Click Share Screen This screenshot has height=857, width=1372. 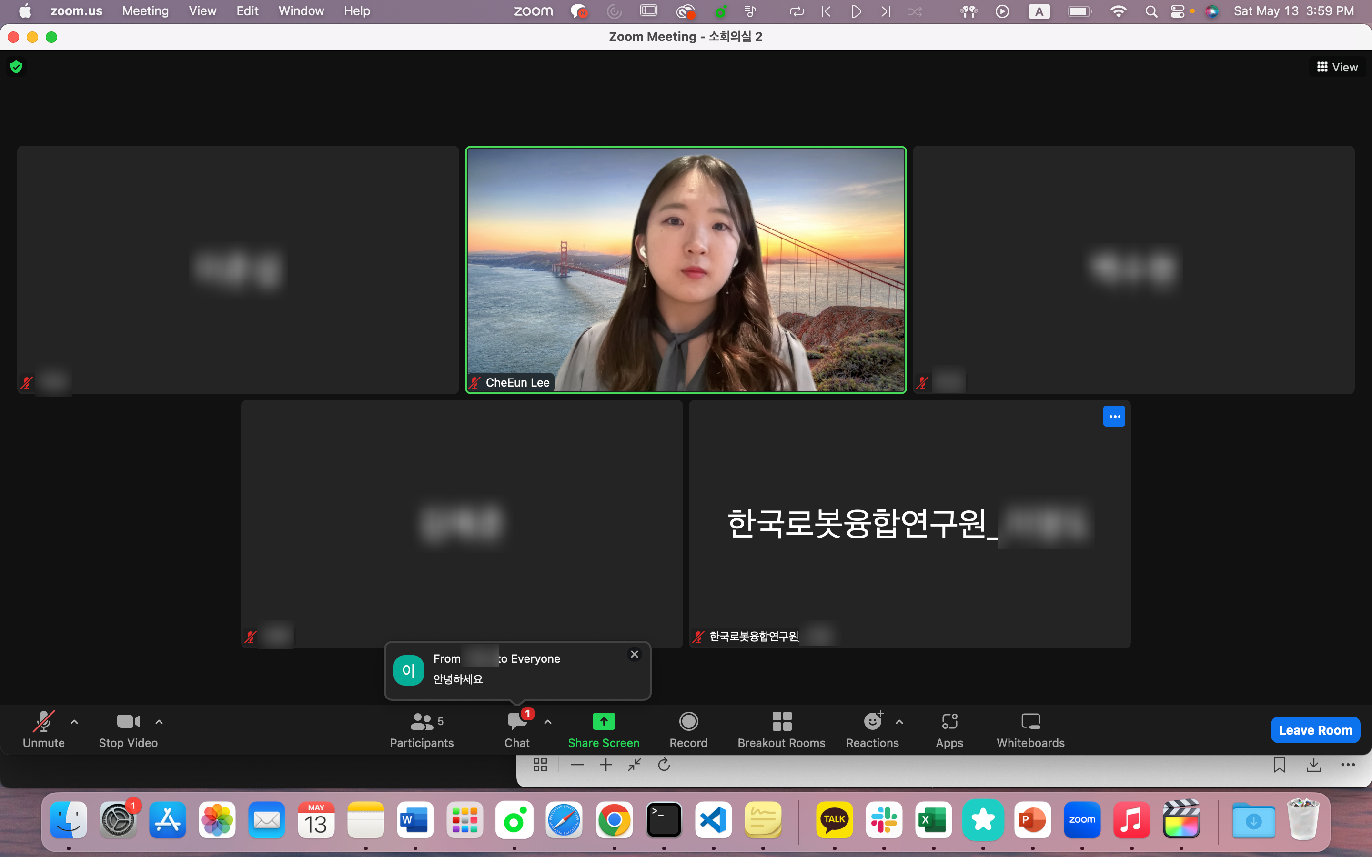(x=603, y=729)
